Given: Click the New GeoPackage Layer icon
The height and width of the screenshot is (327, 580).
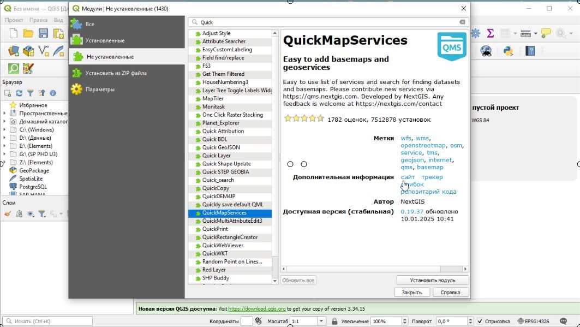Looking at the screenshot, I should click(28, 51).
